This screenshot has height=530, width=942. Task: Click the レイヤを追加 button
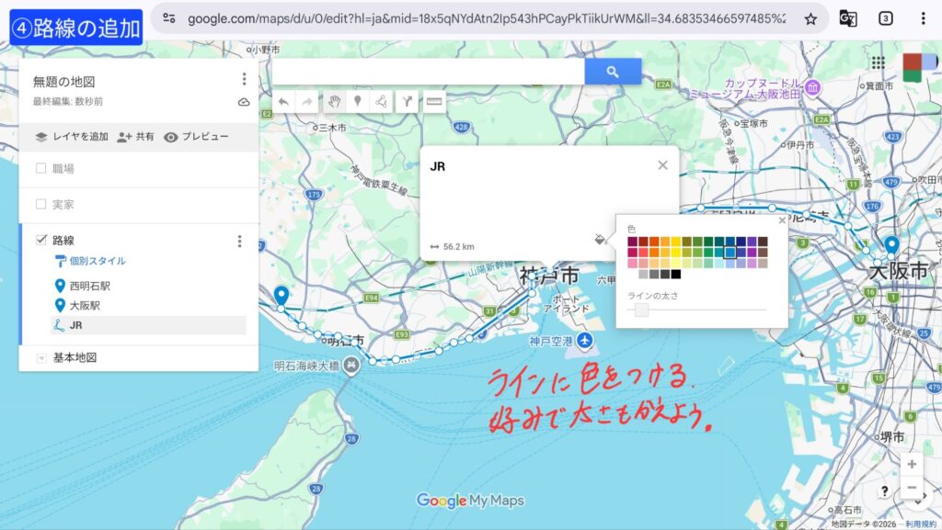[x=72, y=137]
